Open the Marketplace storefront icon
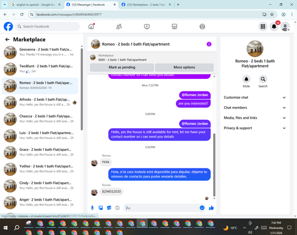 (x=175, y=27)
